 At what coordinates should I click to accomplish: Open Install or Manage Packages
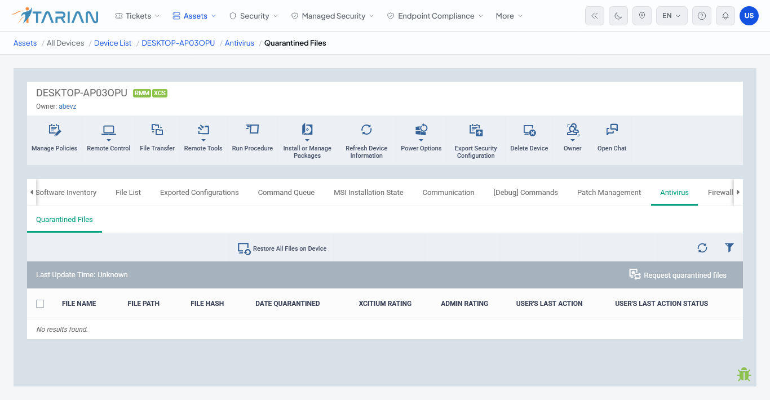307,141
